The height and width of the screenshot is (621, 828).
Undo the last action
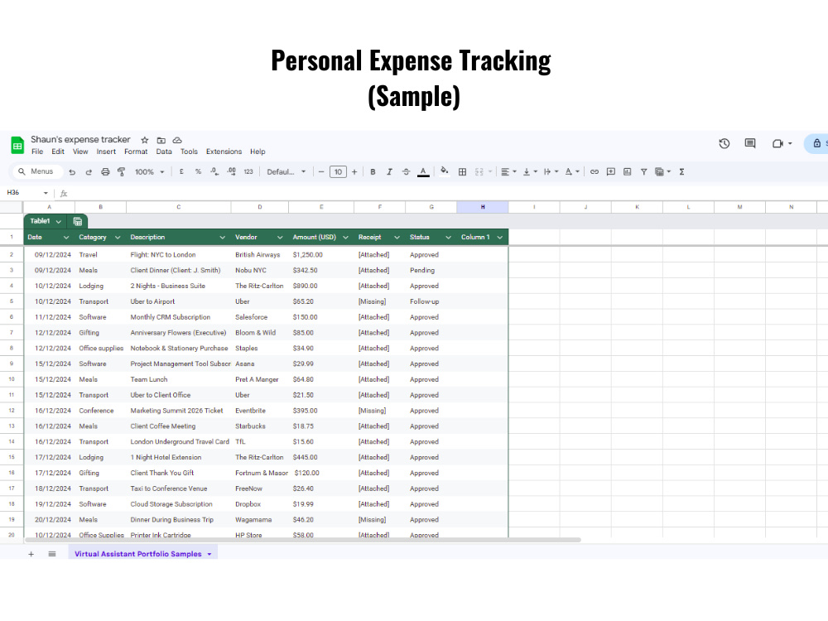pos(72,171)
